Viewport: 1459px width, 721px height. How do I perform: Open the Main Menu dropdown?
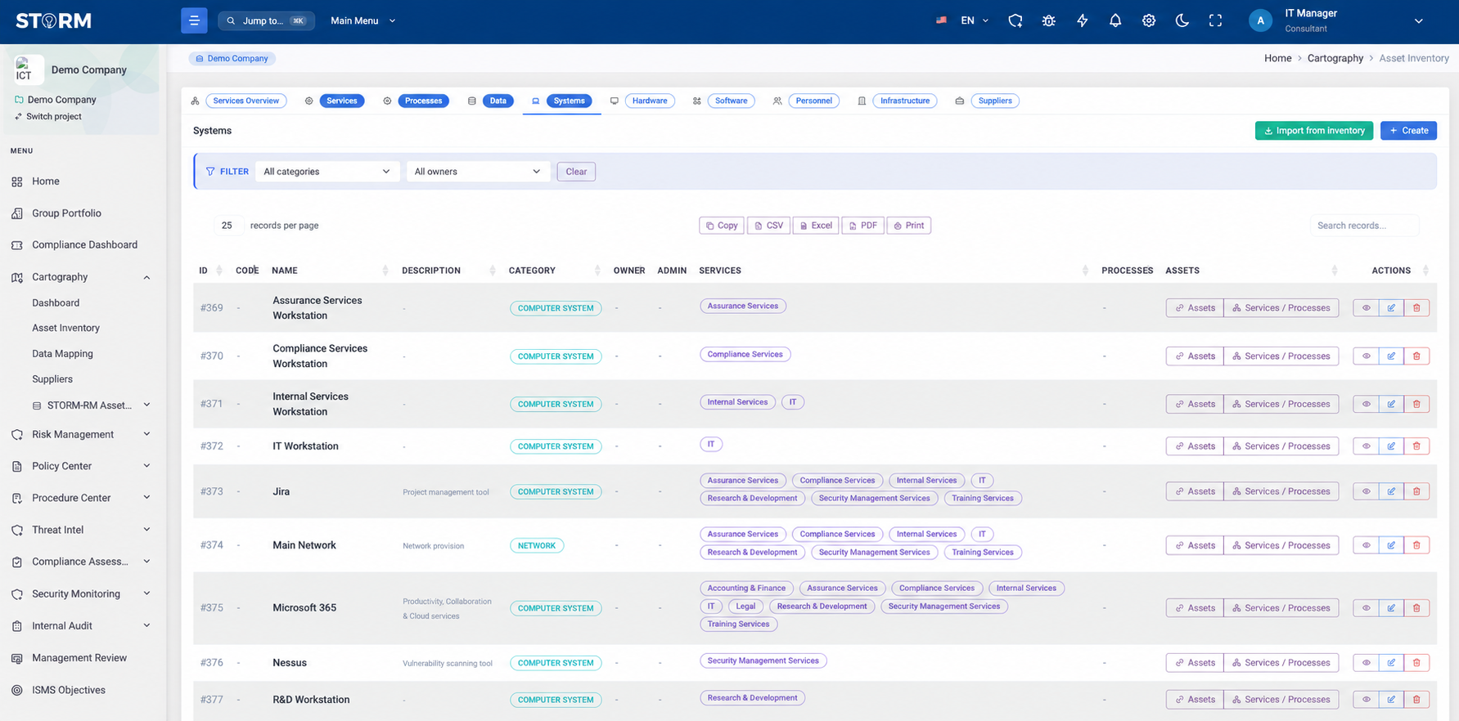click(x=363, y=20)
